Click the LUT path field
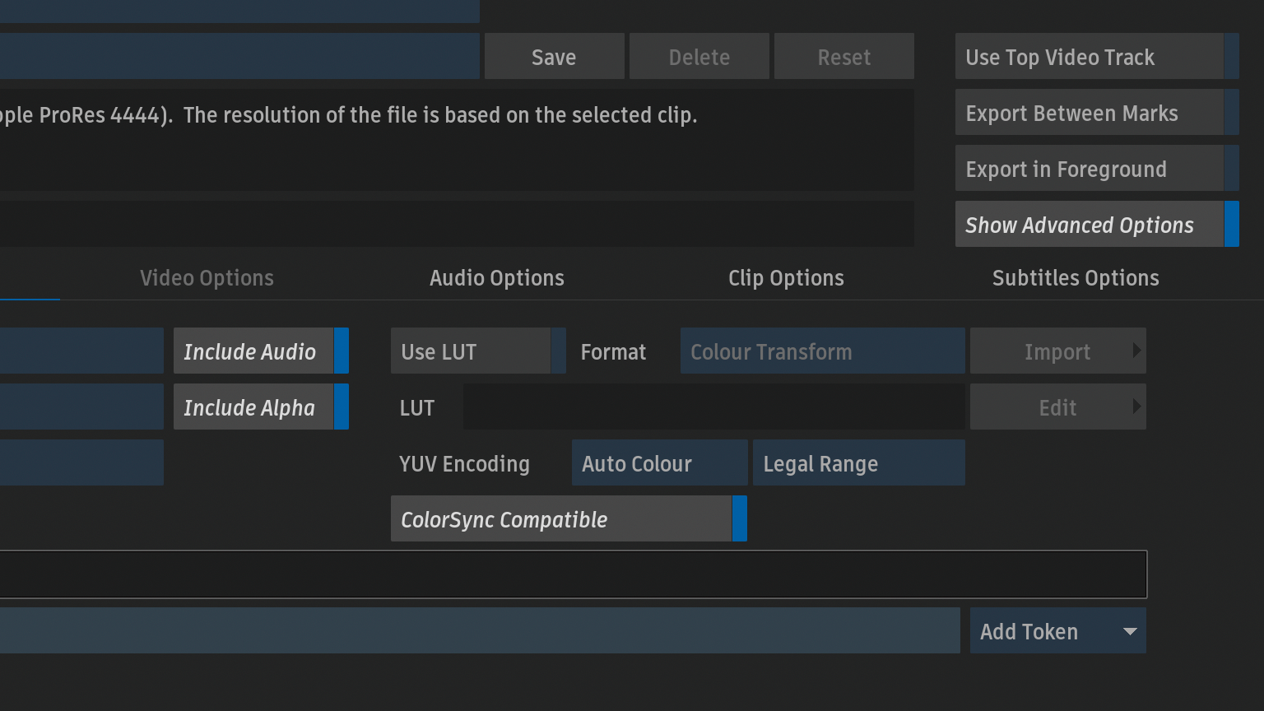Viewport: 1264px width, 711px height. coord(713,407)
